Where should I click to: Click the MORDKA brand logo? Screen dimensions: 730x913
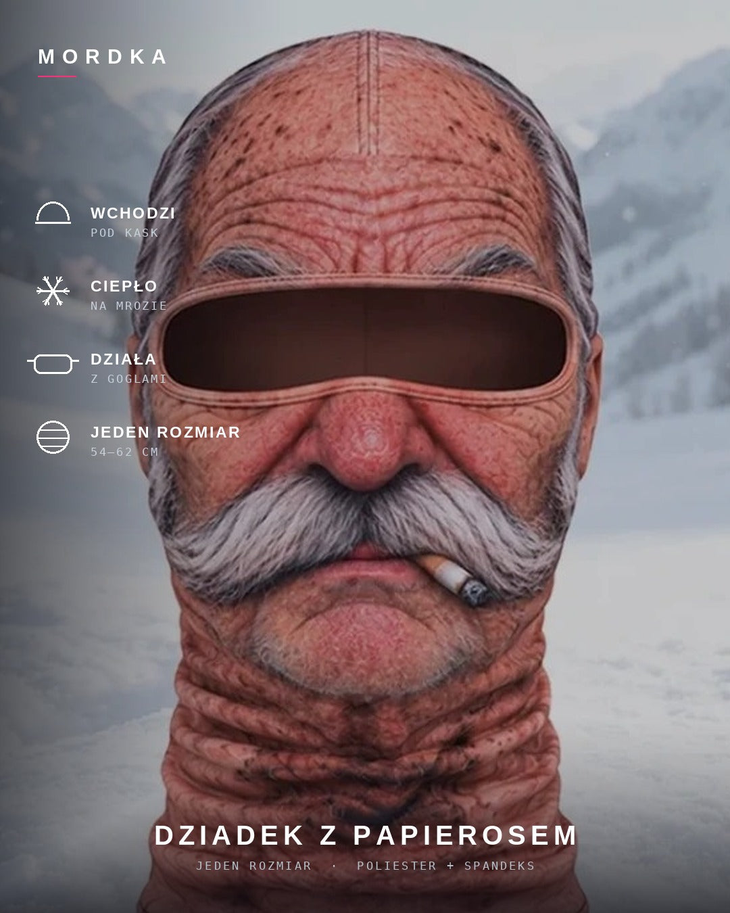tap(102, 57)
